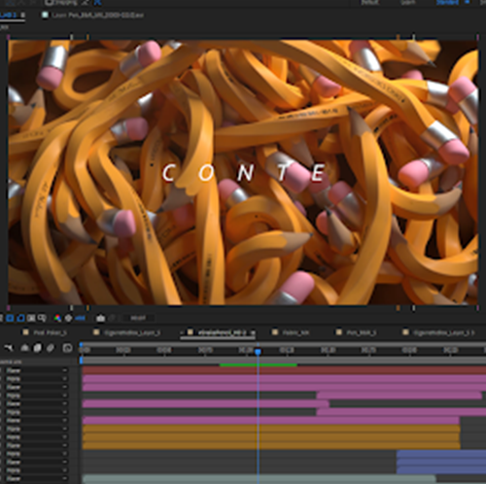Open the graph editor icon in timeline toolbar
486x484 pixels.
coord(67,348)
